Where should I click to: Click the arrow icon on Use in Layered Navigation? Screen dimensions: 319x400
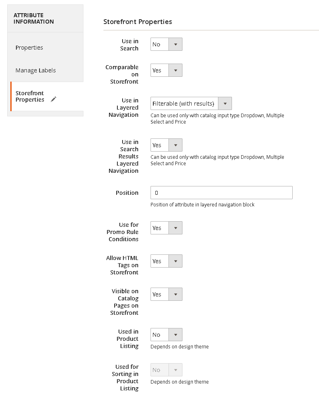click(225, 103)
